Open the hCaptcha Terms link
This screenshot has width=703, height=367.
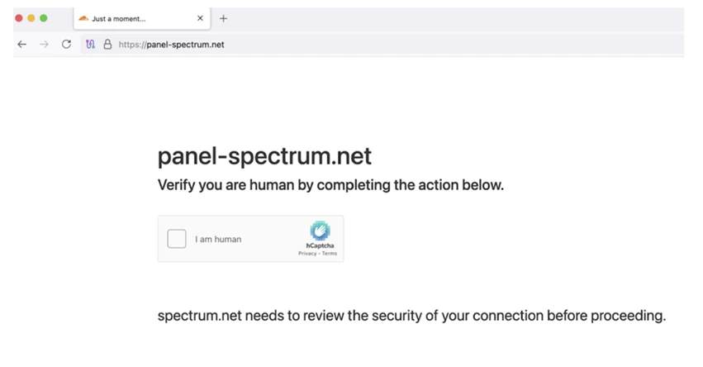point(330,254)
